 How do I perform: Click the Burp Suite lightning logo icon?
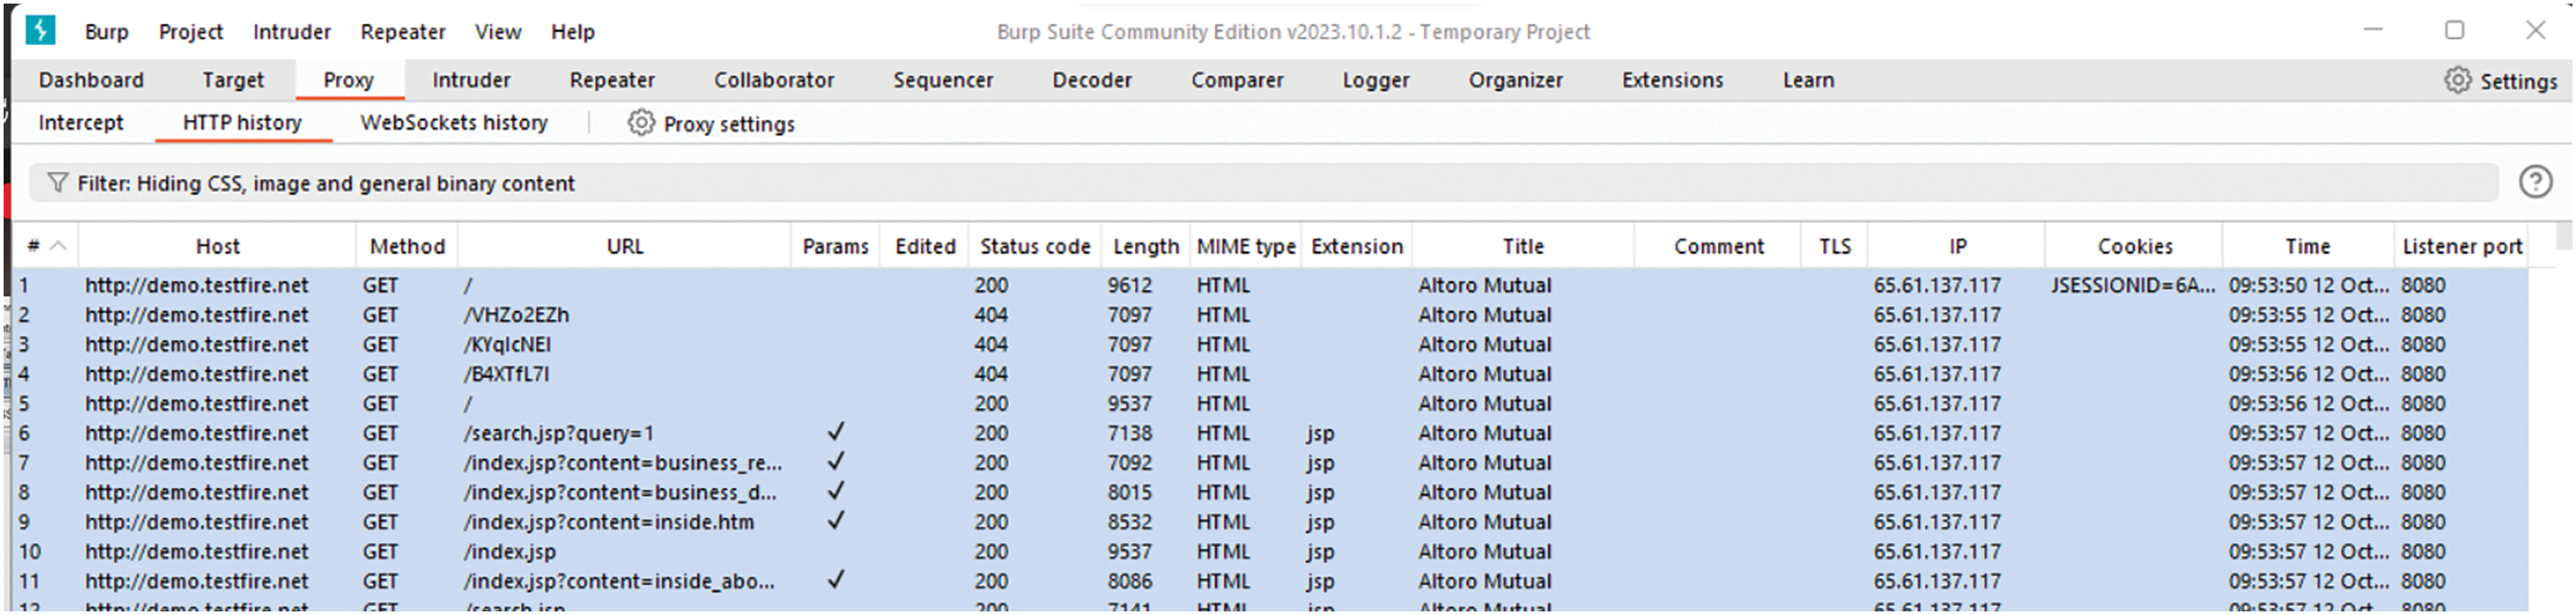(x=40, y=30)
